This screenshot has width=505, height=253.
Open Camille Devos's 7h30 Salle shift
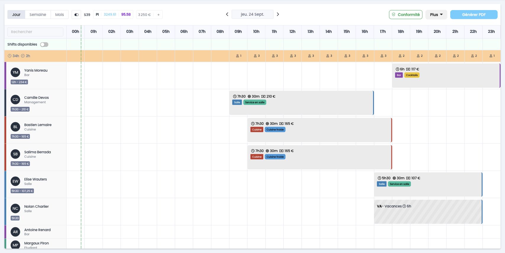pyautogui.click(x=301, y=103)
